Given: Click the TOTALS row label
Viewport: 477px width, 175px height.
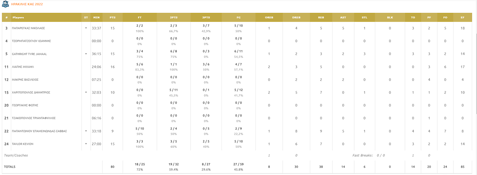Looking at the screenshot, I should 10,167.
